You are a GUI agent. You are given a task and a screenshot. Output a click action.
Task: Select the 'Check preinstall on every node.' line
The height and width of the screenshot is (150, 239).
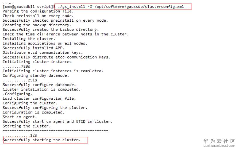click(x=38, y=16)
